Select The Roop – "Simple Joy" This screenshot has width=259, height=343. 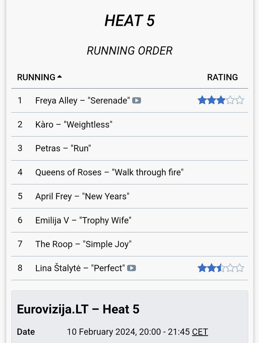pos(83,245)
